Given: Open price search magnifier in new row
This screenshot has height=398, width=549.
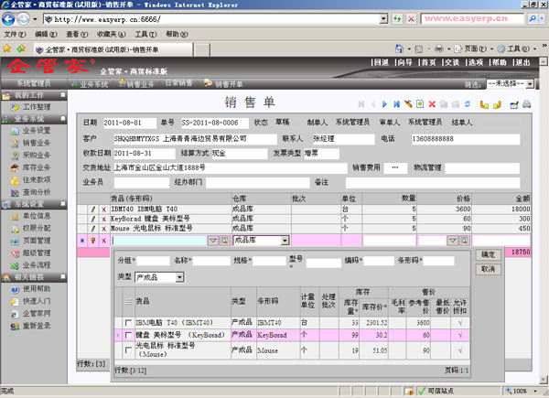Looking at the screenshot, I should point(464,241).
